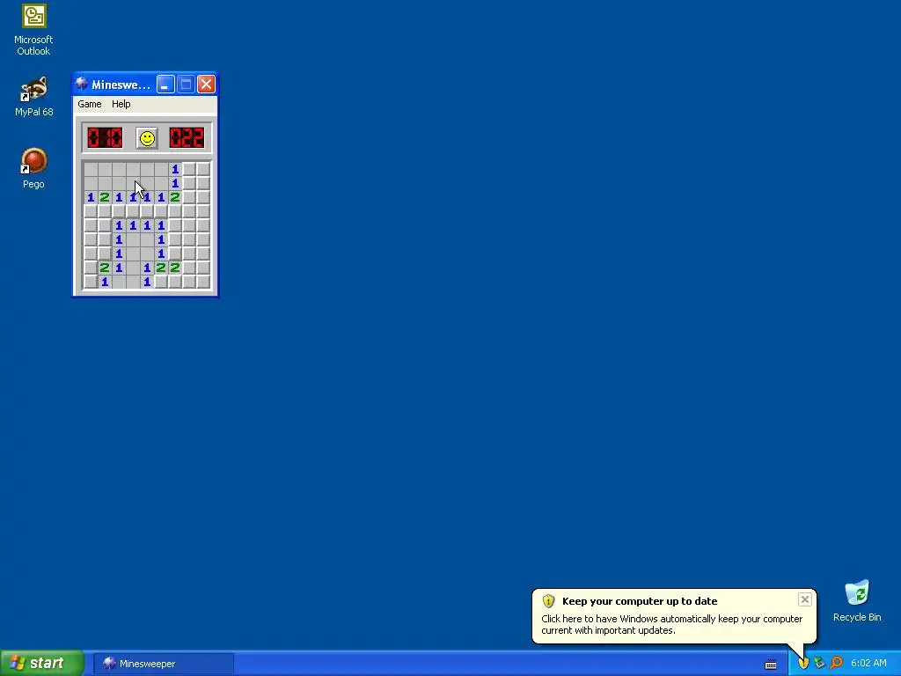Uncover the covered square in row 4, column 4
This screenshot has width=901, height=676.
point(133,211)
